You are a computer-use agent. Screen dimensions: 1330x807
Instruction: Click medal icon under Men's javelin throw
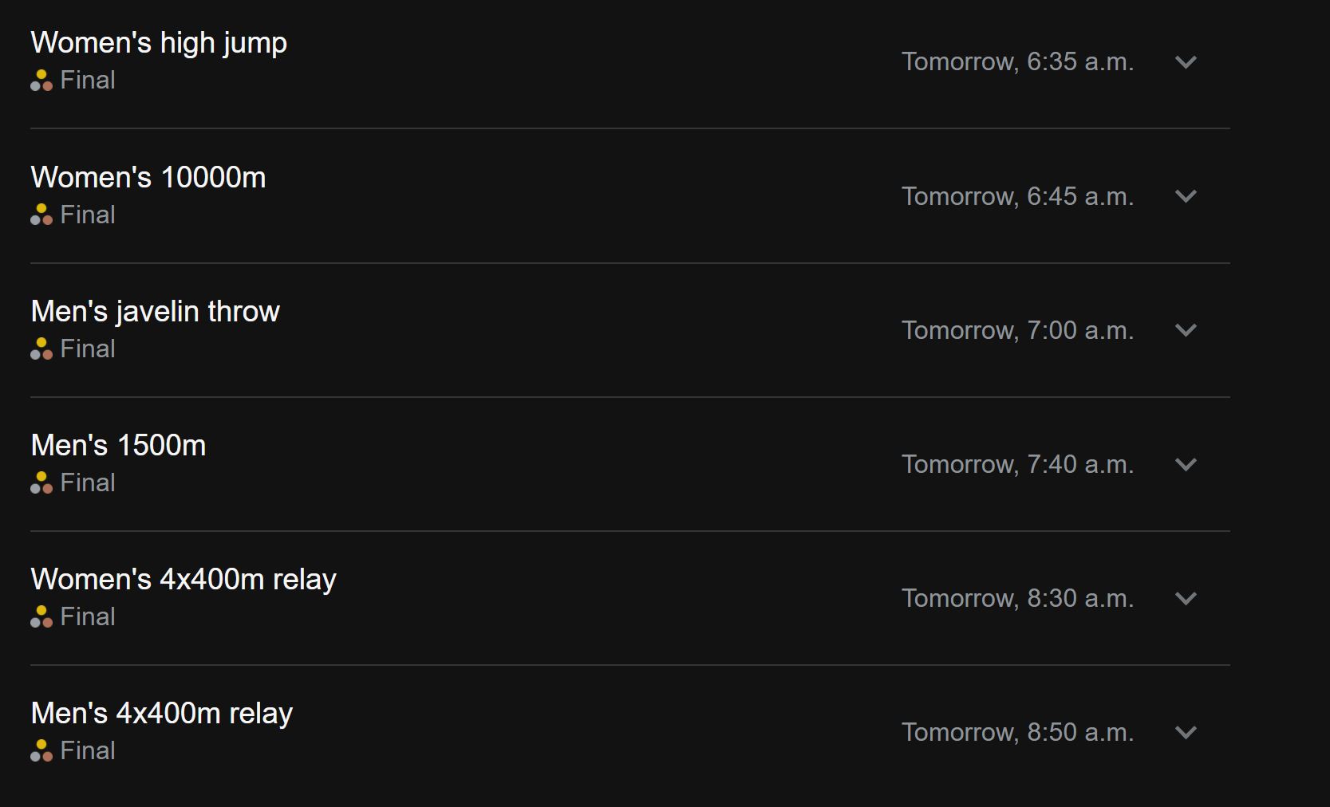[x=41, y=348]
